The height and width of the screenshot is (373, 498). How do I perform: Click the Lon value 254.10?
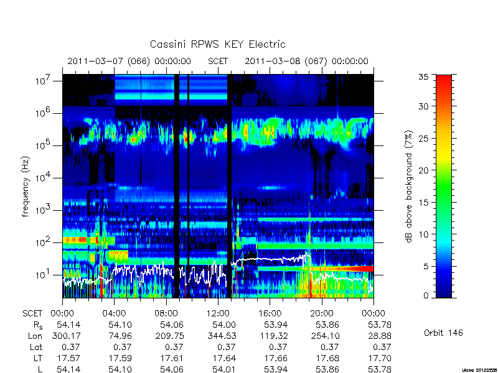(324, 336)
